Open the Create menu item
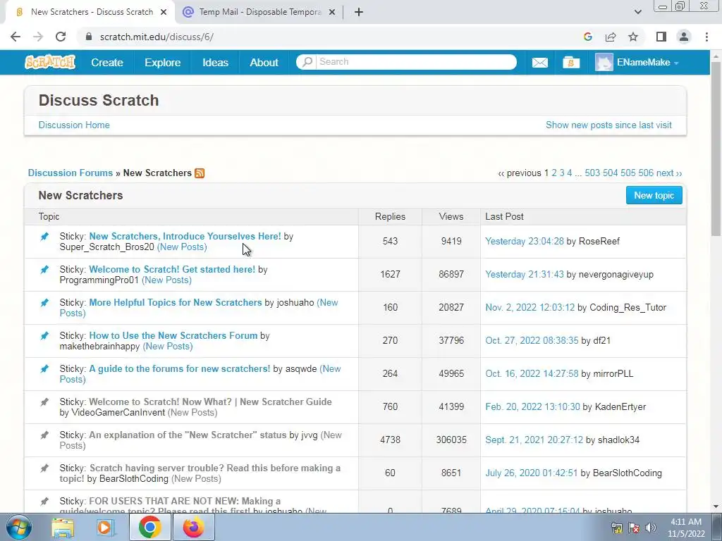The image size is (722, 541). point(107,62)
